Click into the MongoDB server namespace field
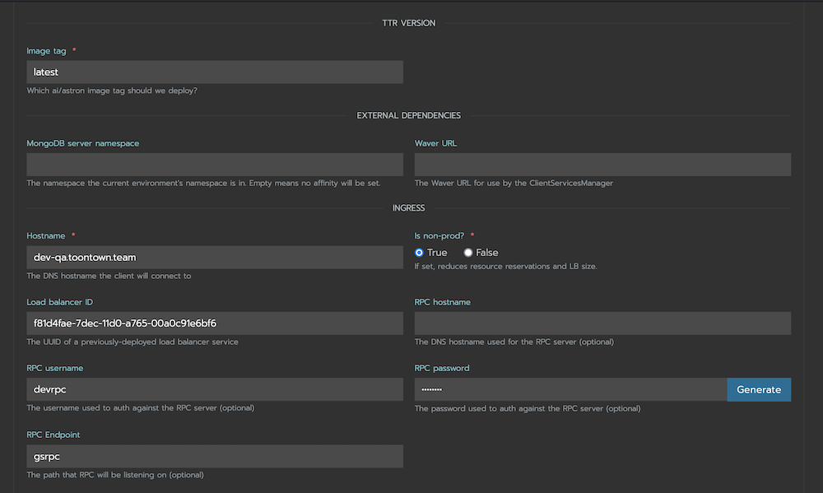 pos(215,165)
